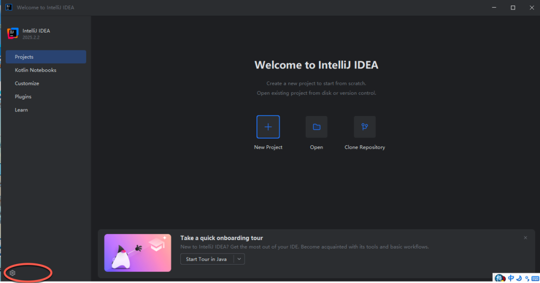Image resolution: width=540 pixels, height=283 pixels.
Task: Open the Start Tour language dropdown arrow
Action: pos(239,259)
